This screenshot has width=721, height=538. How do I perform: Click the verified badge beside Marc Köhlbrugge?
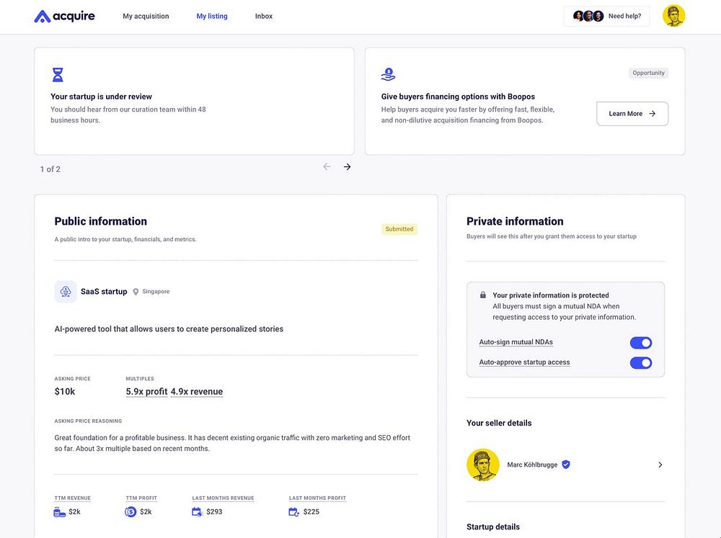[x=566, y=465]
